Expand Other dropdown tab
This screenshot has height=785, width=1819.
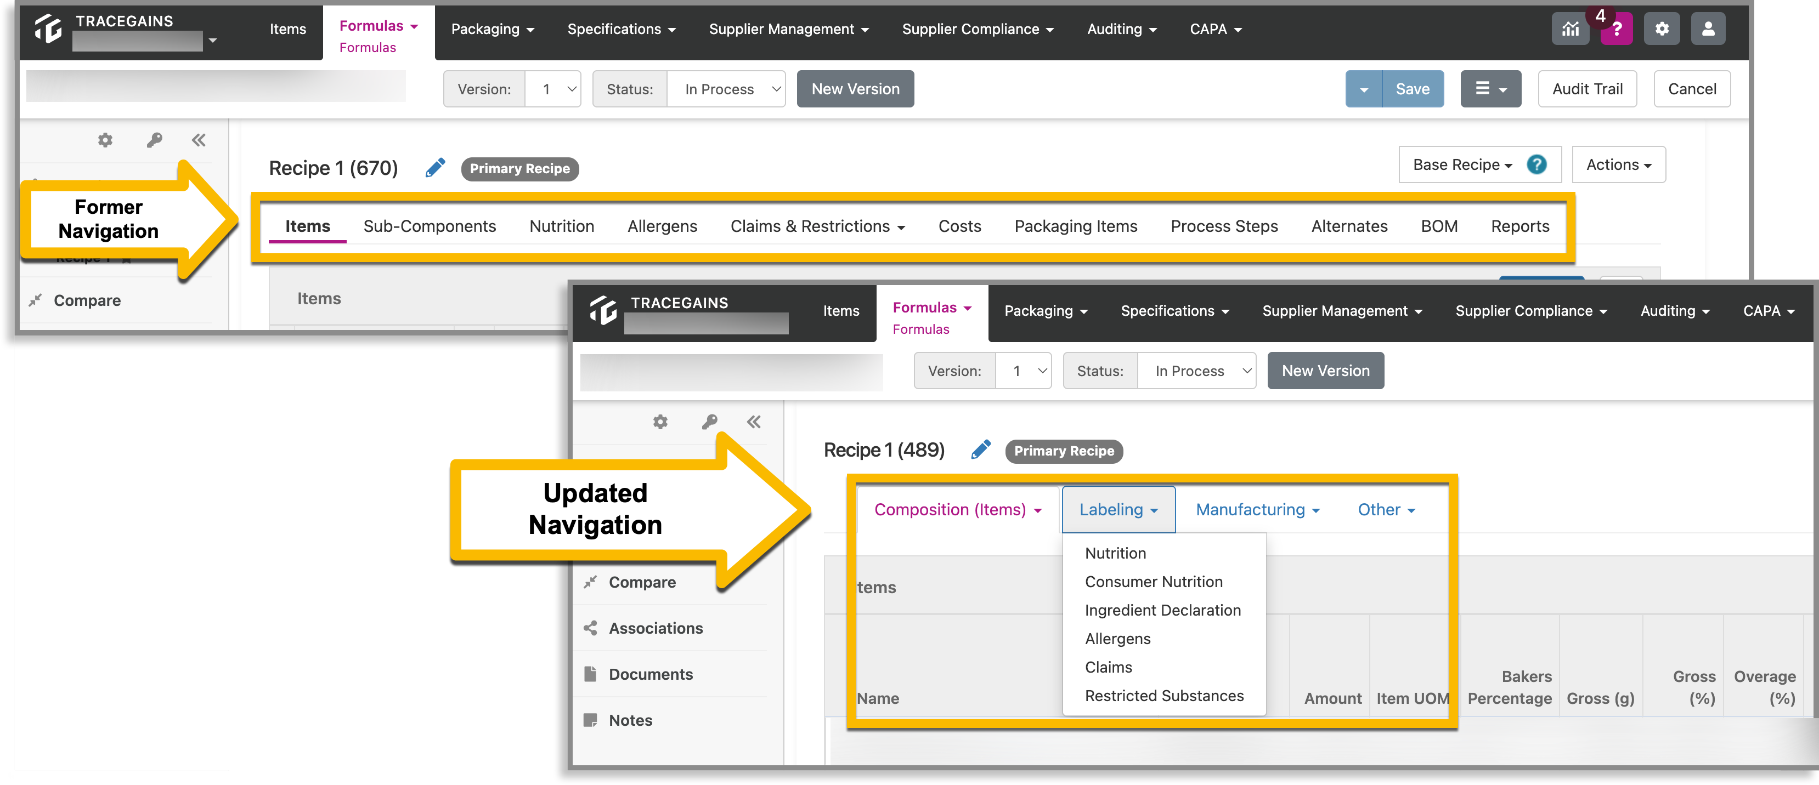(x=1387, y=509)
